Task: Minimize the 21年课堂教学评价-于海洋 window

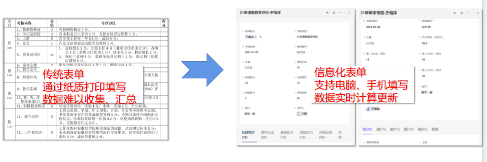Action: point(341,13)
